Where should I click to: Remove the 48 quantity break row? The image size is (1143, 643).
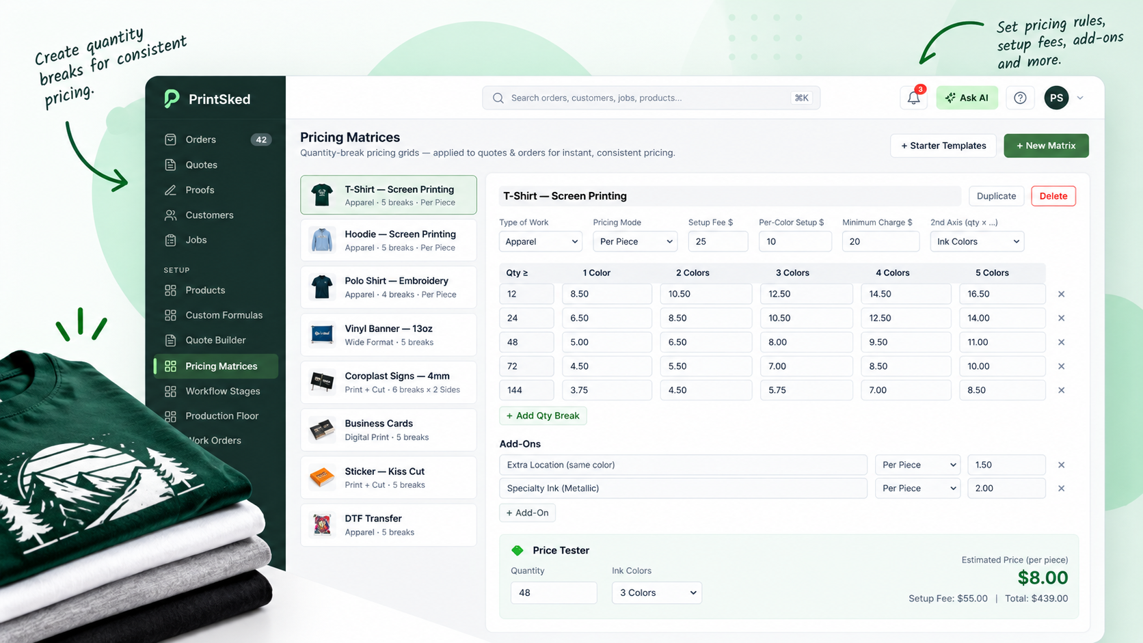(1062, 342)
